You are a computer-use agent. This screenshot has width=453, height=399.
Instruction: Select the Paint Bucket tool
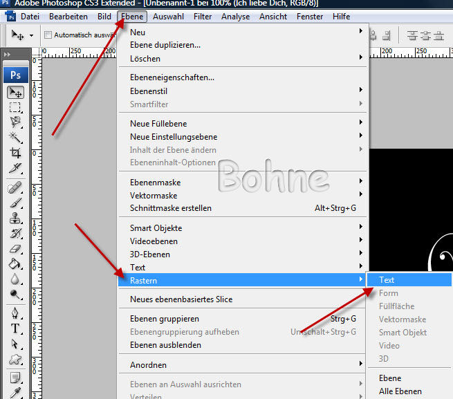pos(15,263)
